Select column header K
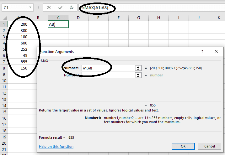 click(x=218, y=18)
